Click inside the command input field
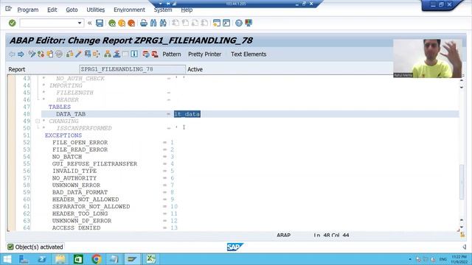This screenshot has height=265, width=472. [x=48, y=23]
